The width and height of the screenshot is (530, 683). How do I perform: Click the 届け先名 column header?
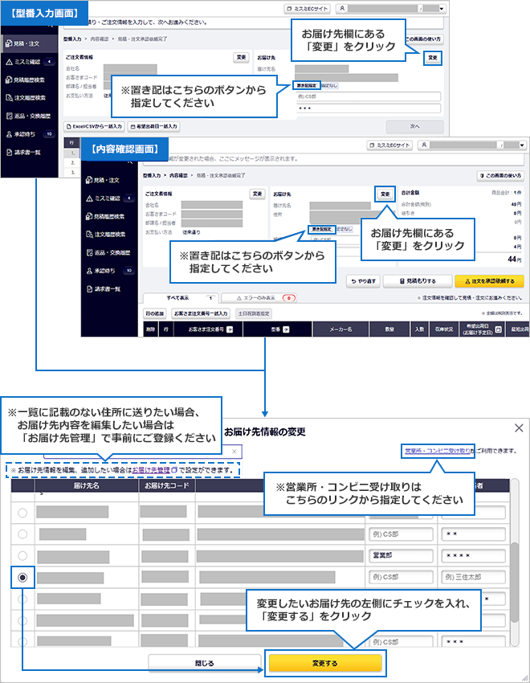[x=86, y=485]
